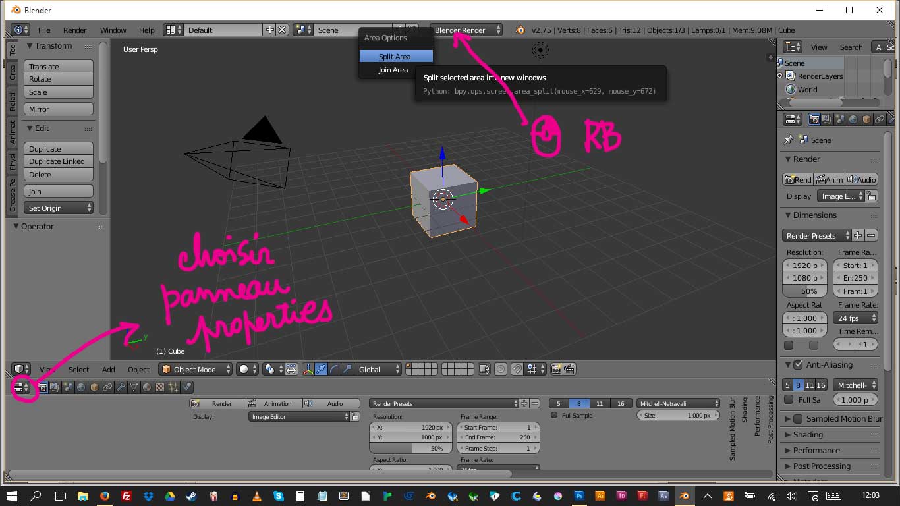Image resolution: width=900 pixels, height=506 pixels.
Task: Click the translate manipulator arrow icon
Action: coord(321,370)
